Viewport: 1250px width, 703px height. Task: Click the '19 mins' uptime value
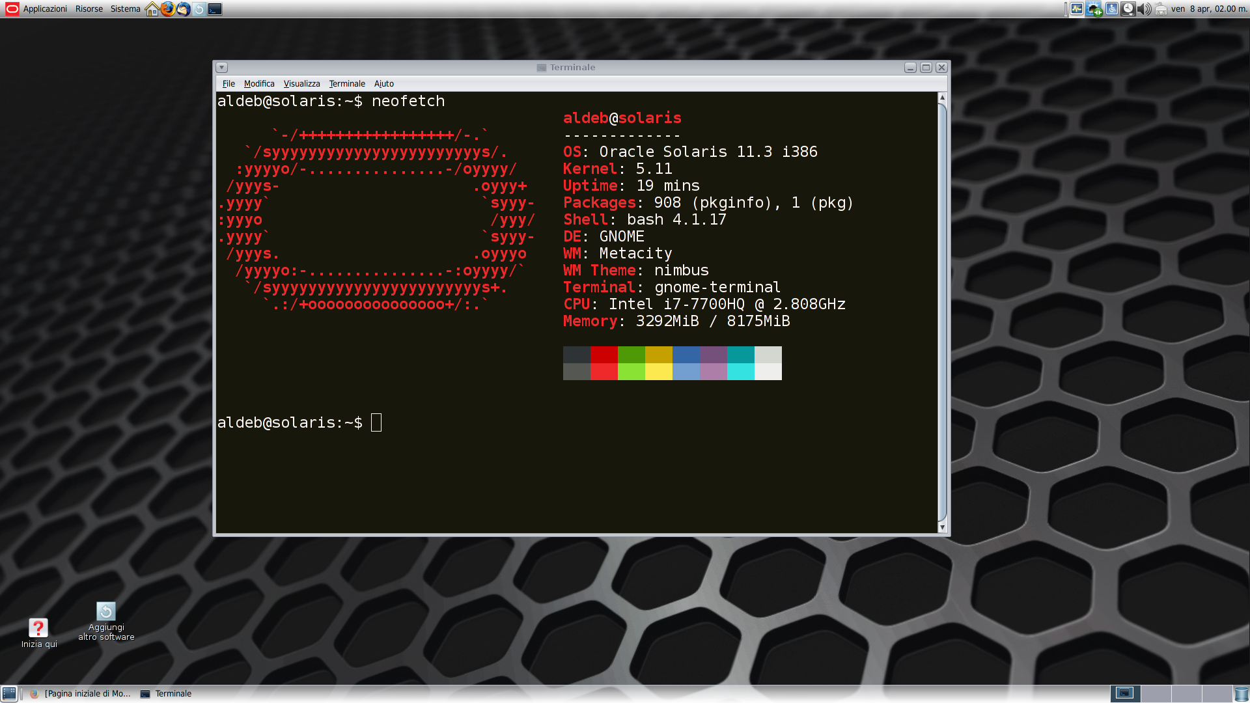tap(668, 186)
